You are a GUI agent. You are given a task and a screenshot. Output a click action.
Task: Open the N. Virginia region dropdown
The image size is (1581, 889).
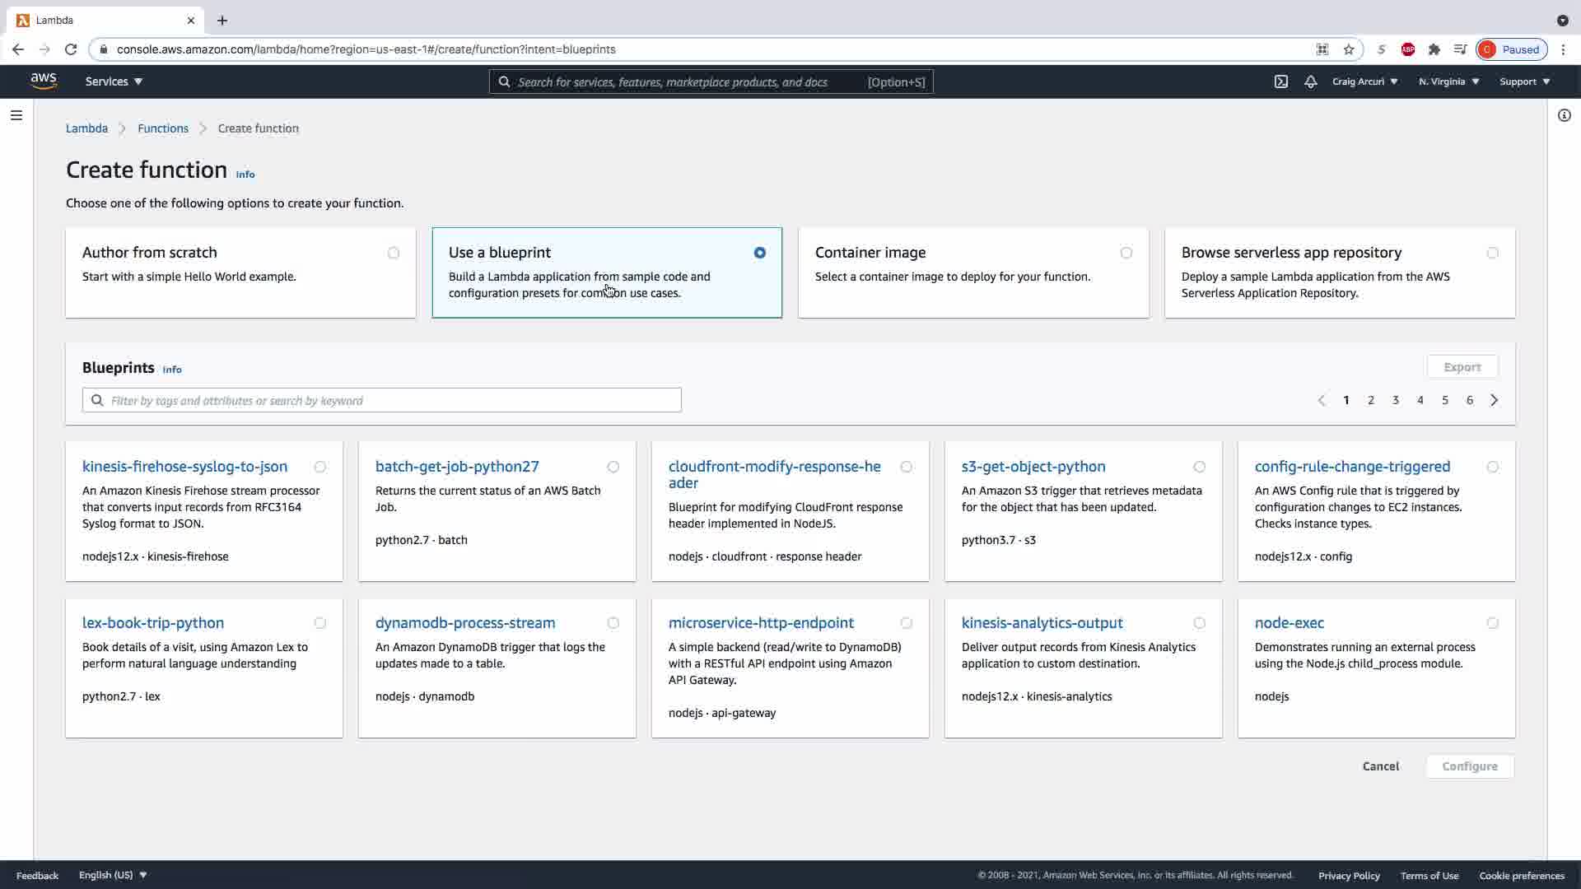click(1448, 81)
